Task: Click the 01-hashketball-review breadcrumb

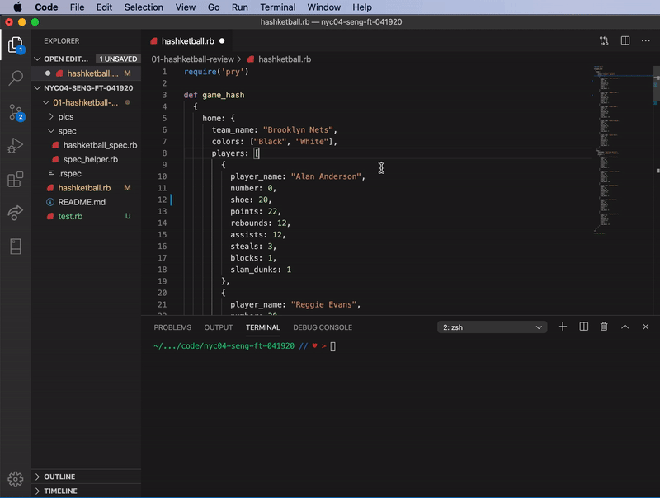Action: [192, 59]
